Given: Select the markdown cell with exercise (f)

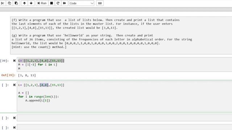Looking at the screenshot, I should (x=121, y=35).
